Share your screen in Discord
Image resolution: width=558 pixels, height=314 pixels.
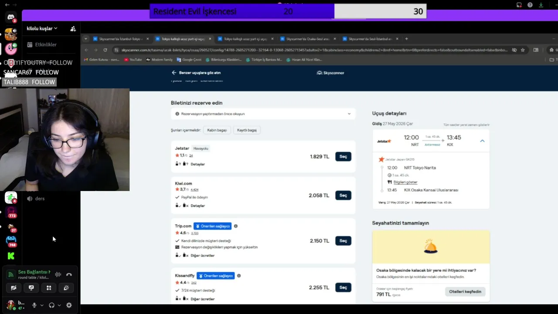click(x=31, y=288)
